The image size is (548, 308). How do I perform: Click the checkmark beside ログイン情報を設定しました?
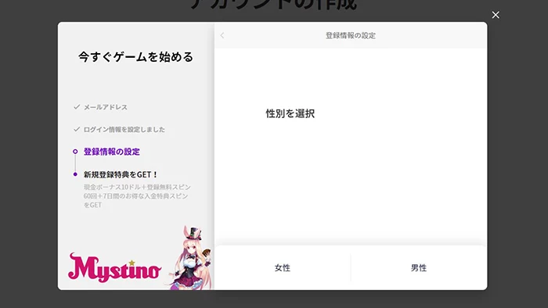[77, 129]
